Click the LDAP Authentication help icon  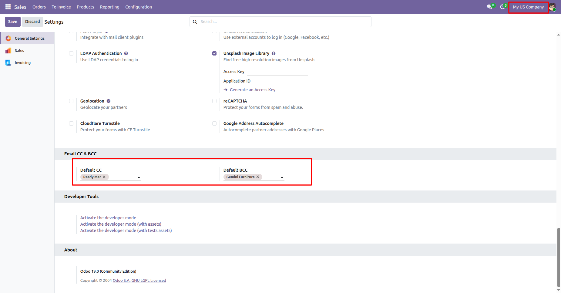[x=126, y=53]
